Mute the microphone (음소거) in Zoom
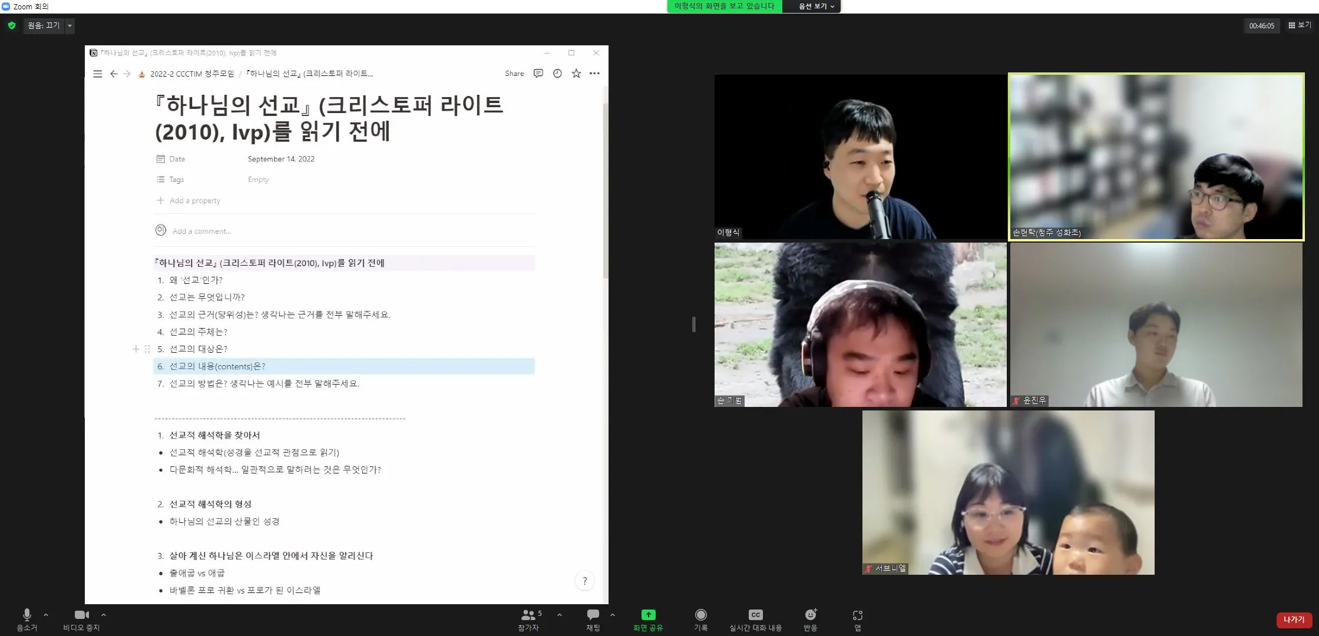 pyautogui.click(x=27, y=620)
